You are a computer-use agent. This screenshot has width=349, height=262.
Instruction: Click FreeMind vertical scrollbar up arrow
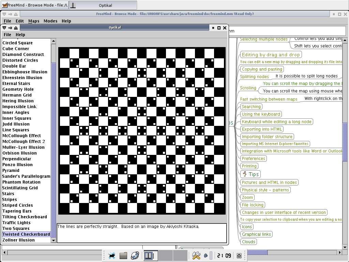tap(345, 40)
